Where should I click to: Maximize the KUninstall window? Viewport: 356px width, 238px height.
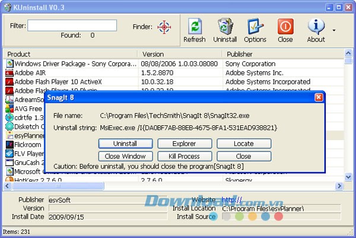click(339, 7)
